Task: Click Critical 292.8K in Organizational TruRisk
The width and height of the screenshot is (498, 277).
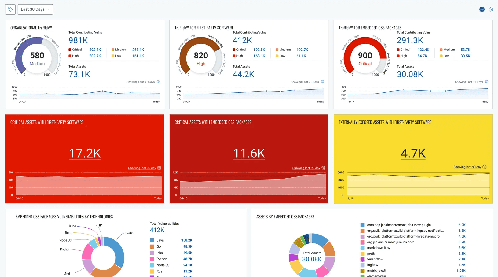Action: (x=95, y=50)
